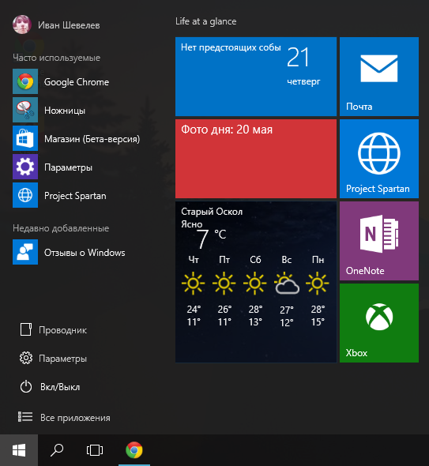Click the Все приложения label

tap(75, 418)
